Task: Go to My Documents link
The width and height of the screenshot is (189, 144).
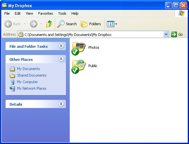Action: coord(28,69)
